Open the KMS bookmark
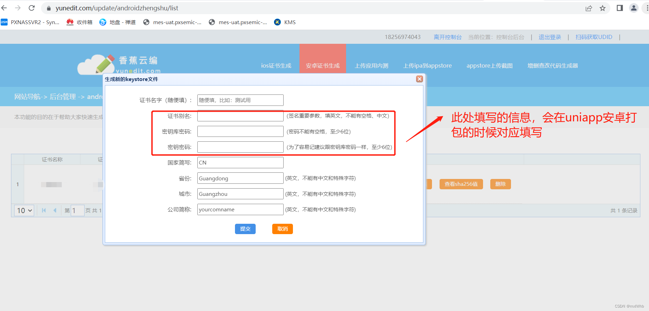The image size is (649, 311). [x=285, y=22]
